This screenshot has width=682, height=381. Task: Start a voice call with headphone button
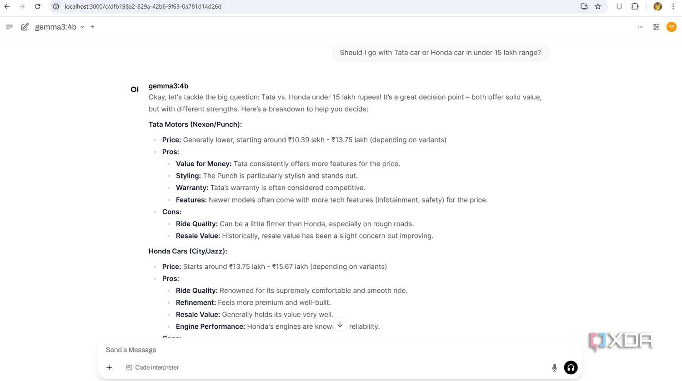571,367
